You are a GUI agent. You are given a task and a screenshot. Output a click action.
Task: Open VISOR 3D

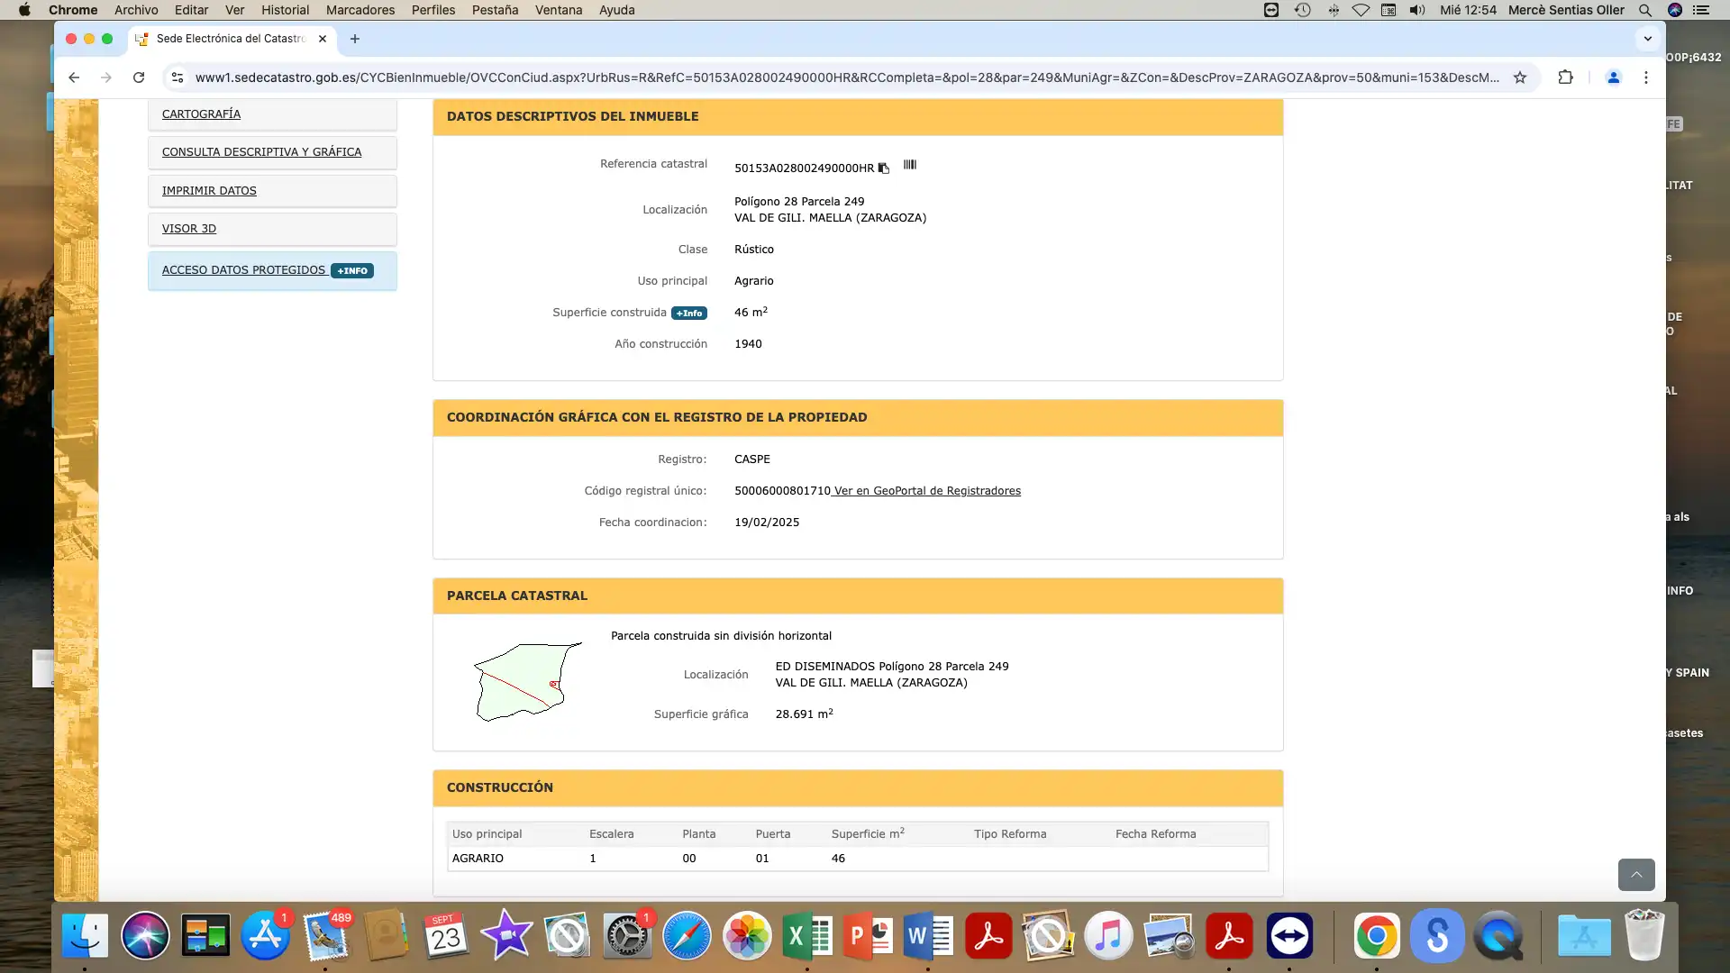click(189, 229)
